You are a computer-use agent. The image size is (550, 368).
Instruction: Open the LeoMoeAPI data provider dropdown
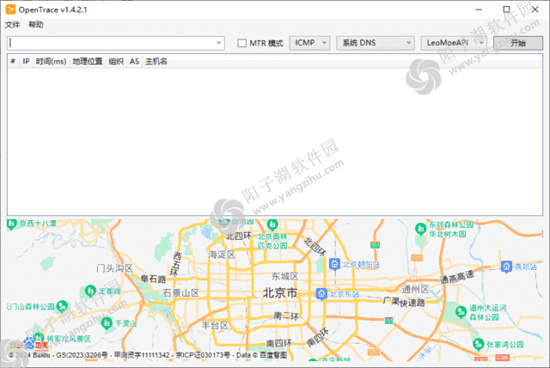coord(454,43)
